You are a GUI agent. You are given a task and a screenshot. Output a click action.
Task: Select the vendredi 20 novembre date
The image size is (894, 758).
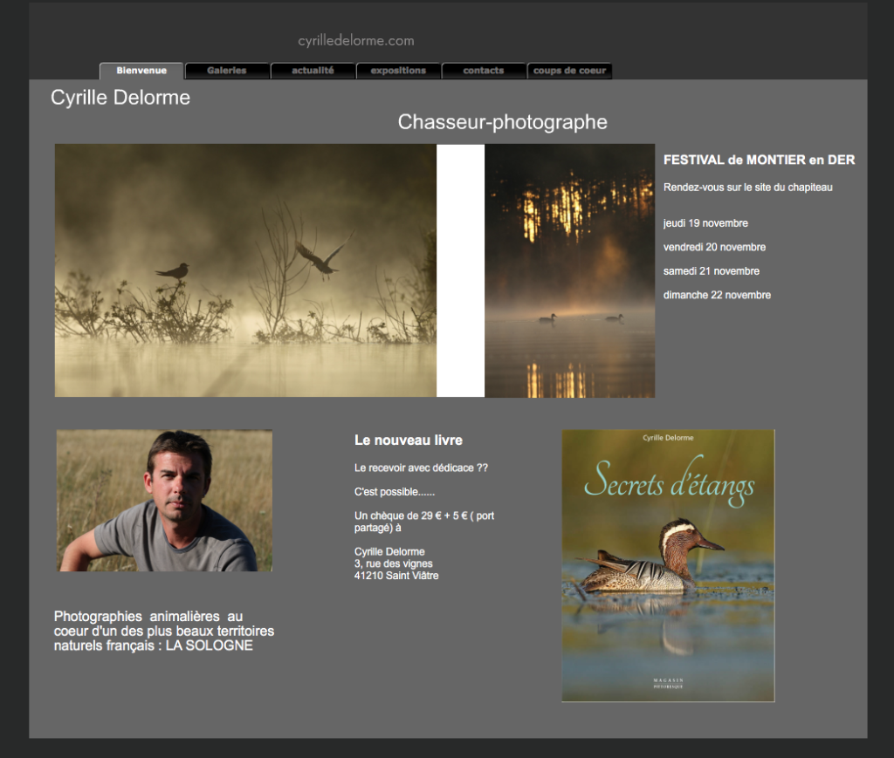coord(714,247)
